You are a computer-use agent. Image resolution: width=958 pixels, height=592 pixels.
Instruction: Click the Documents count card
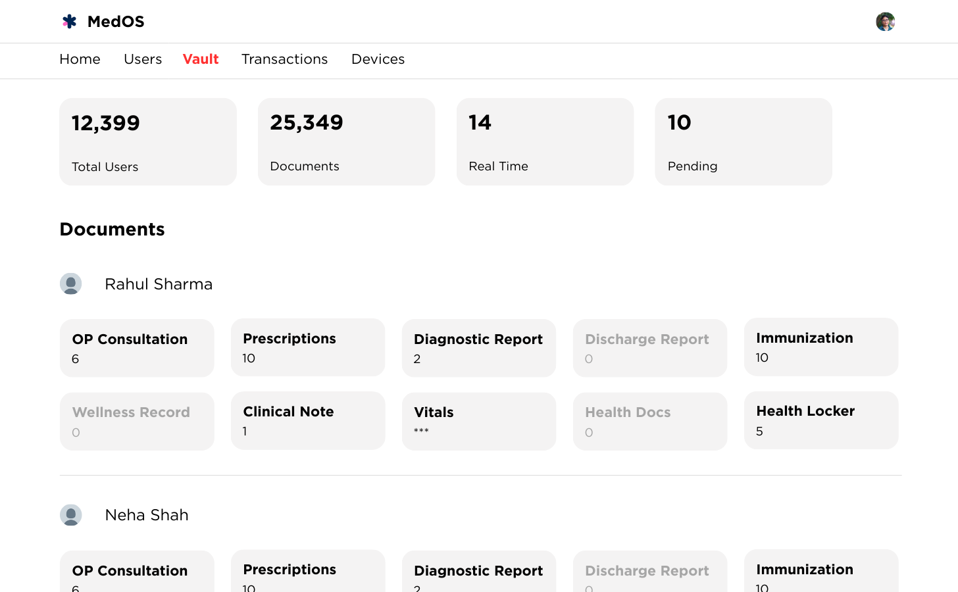click(x=346, y=142)
